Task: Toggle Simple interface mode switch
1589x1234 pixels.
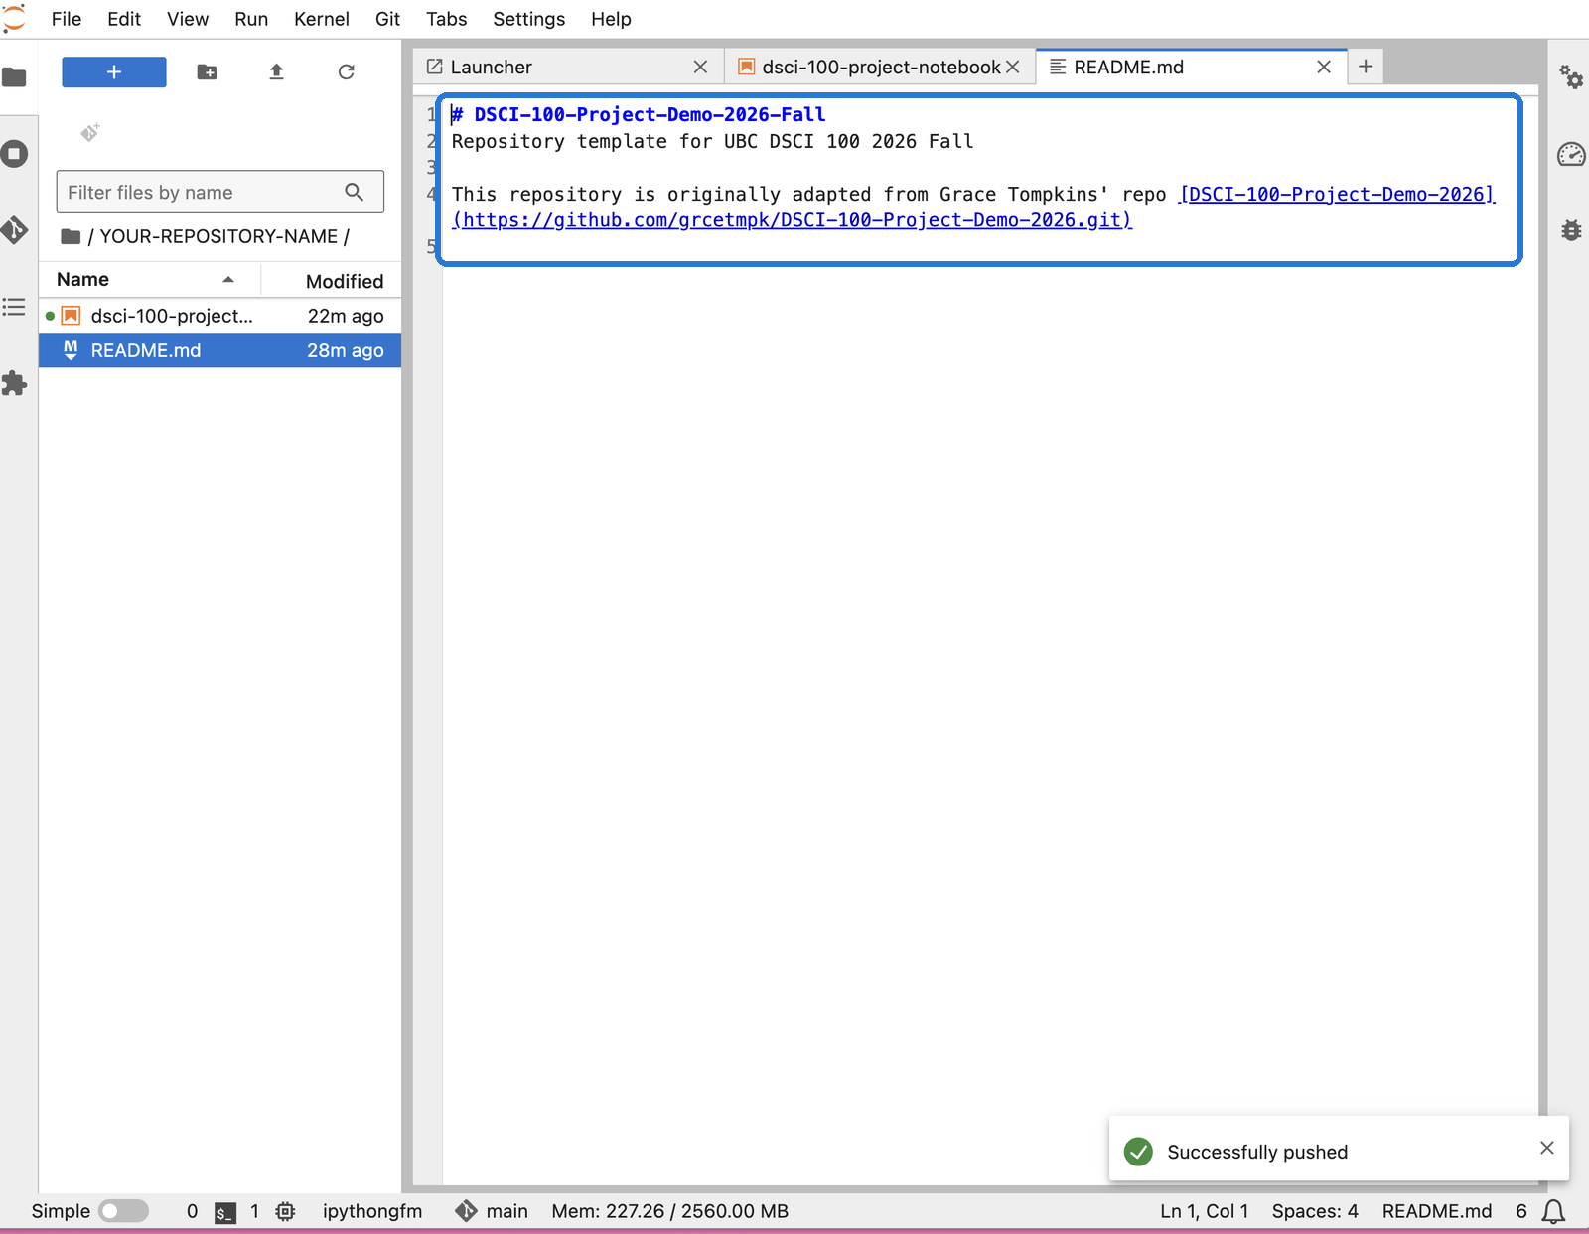Action: [124, 1211]
